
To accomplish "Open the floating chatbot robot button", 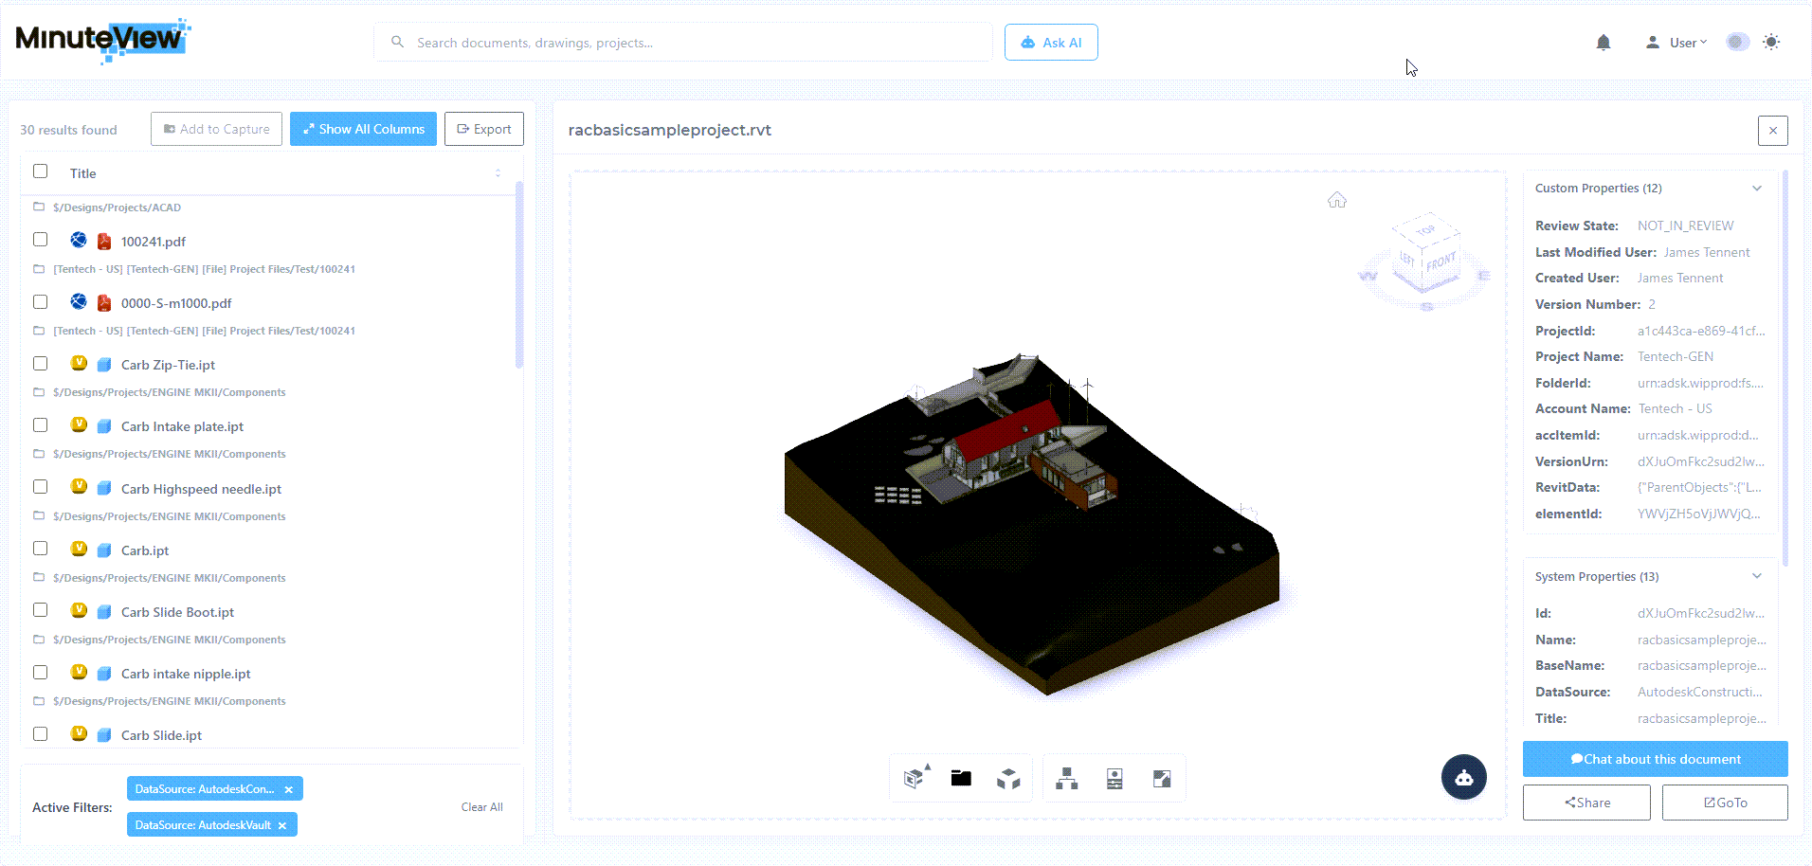I will pos(1464,777).
